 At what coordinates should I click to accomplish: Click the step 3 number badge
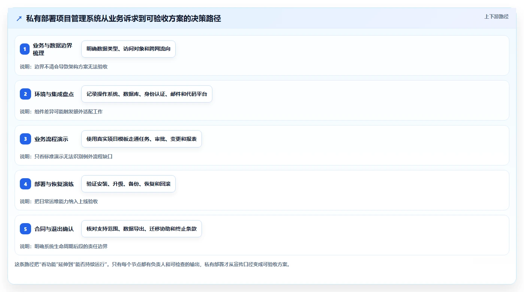click(25, 139)
